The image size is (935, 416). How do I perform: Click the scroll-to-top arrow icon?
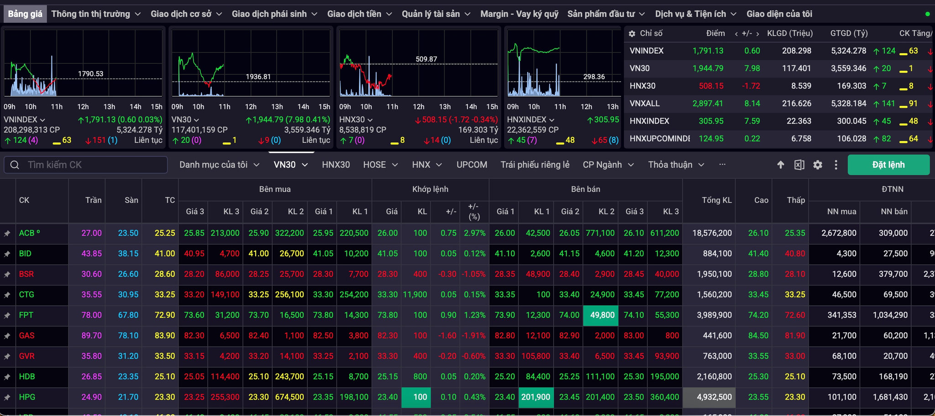781,165
